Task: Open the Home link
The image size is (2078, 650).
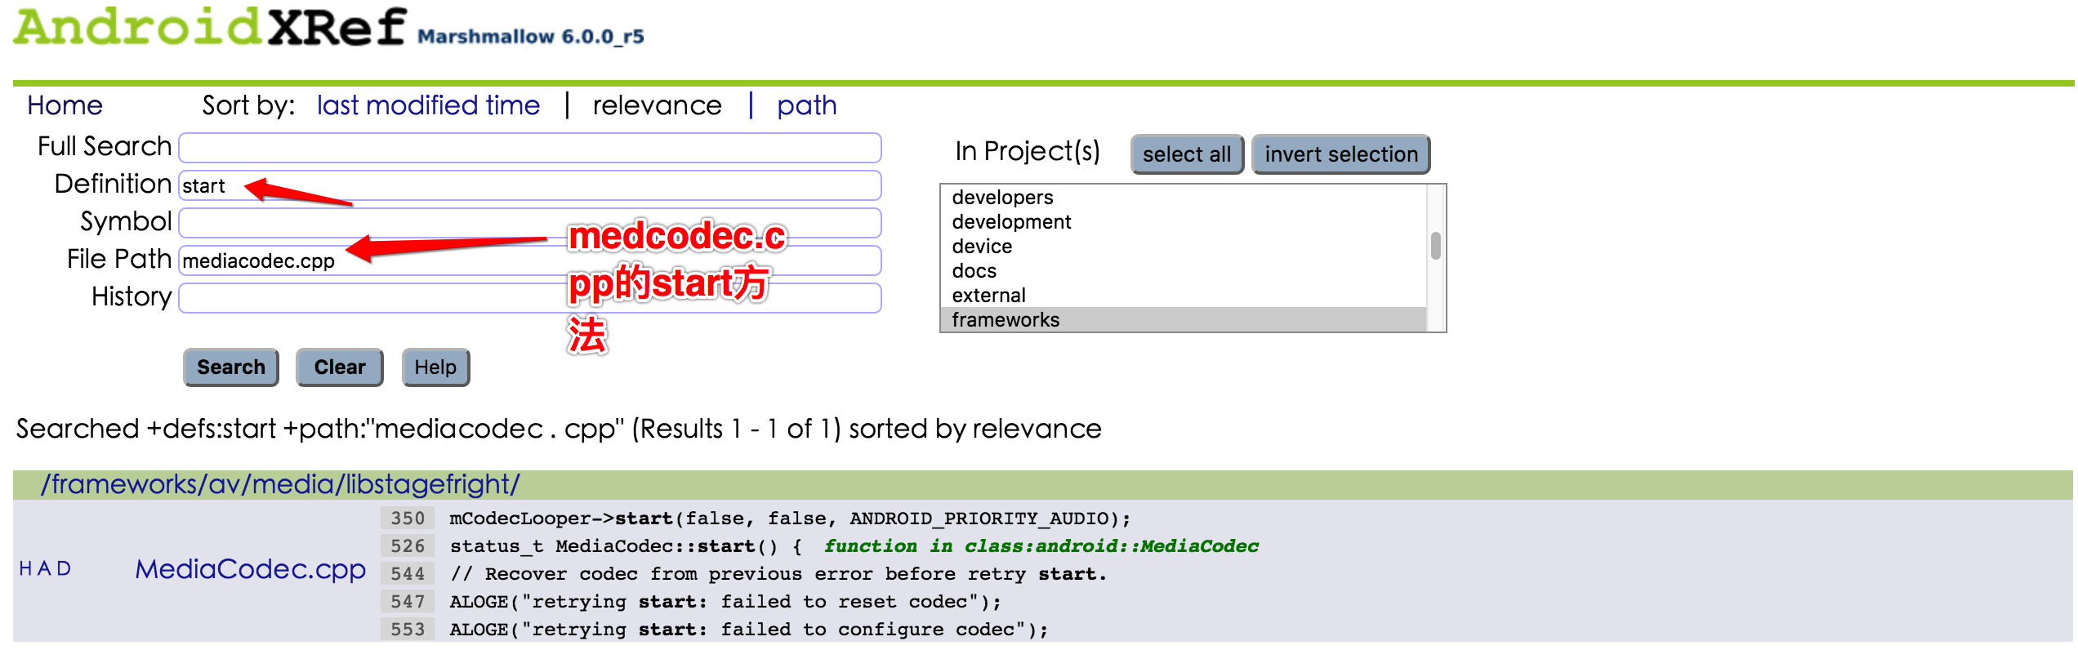Action: (65, 105)
